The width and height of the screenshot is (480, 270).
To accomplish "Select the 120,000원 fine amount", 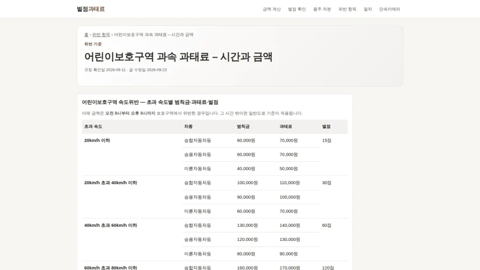I will coord(247,240).
